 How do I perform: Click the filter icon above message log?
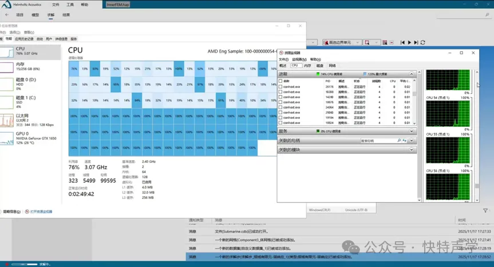(485, 211)
